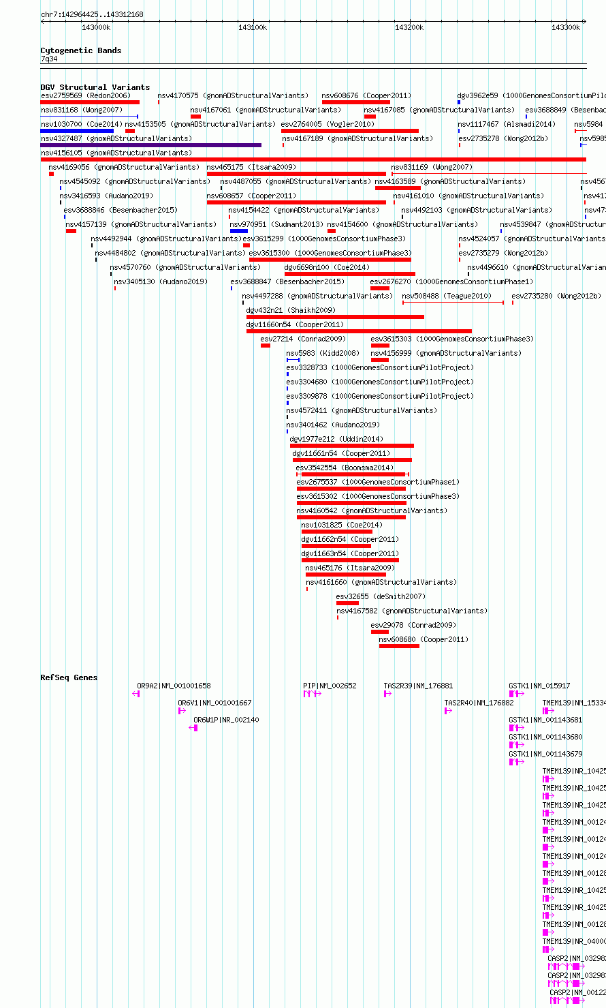Click nsv4160542 (gnomADStructuralVariants) label
The width and height of the screenshot is (606, 1008).
[x=372, y=511]
